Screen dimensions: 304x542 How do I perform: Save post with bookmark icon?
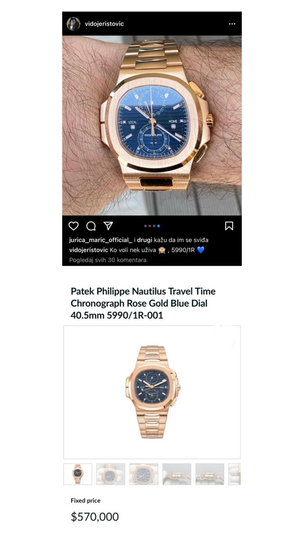pyautogui.click(x=229, y=226)
